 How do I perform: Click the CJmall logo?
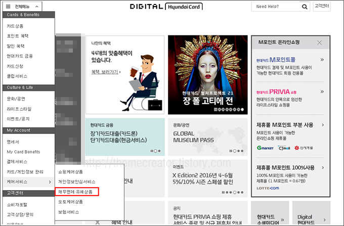pyautogui.click(x=284, y=148)
